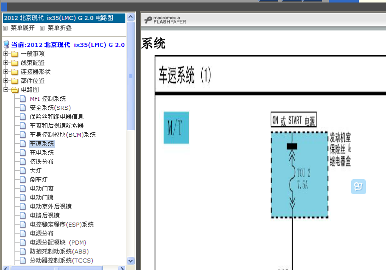This screenshot has height=270, width=386.
Task: Click the page icon beside 倒车灯
Action: pyautogui.click(x=22, y=180)
